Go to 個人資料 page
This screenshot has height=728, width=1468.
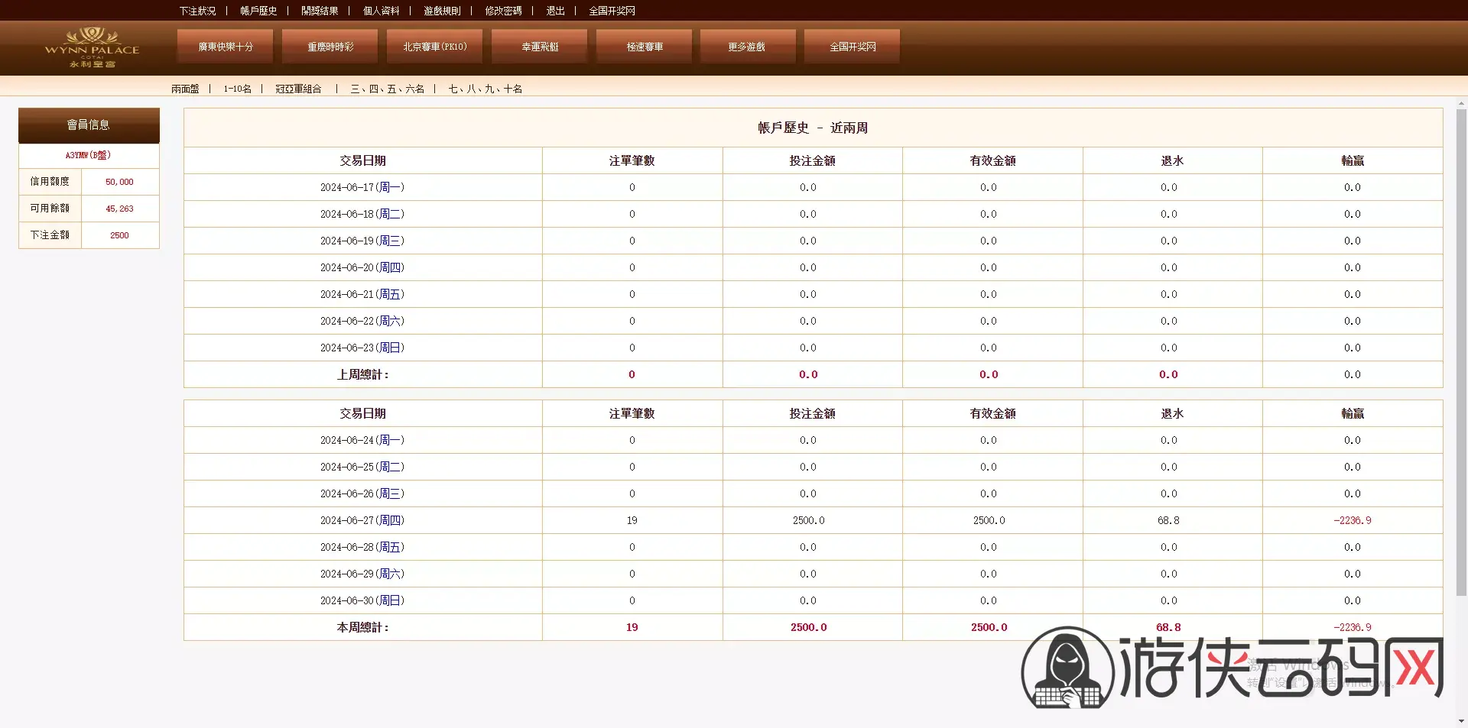[381, 11]
